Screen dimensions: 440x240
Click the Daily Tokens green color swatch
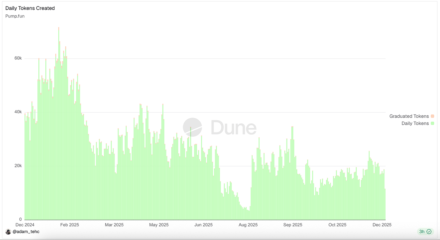[432, 123]
